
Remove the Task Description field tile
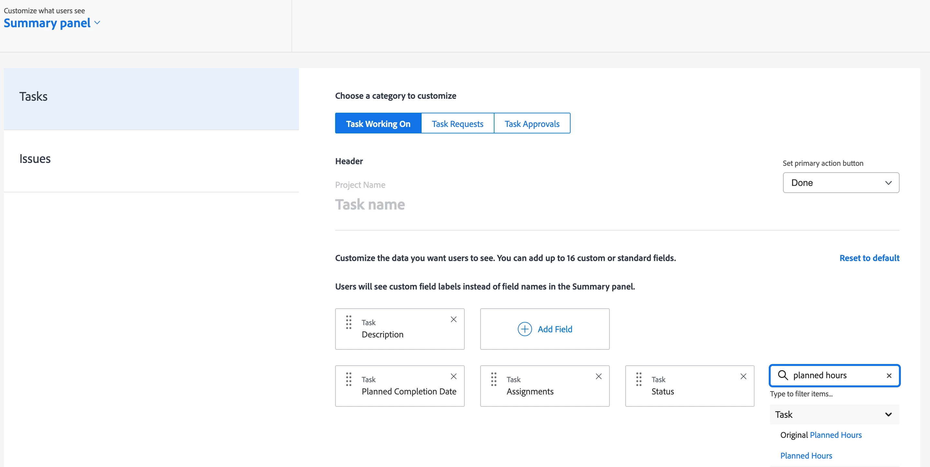[x=453, y=319]
